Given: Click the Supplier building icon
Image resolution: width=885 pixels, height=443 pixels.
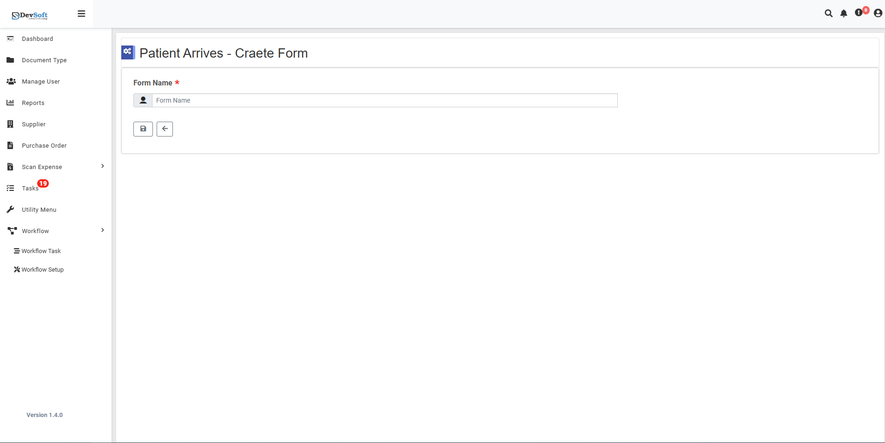Looking at the screenshot, I should (10, 124).
